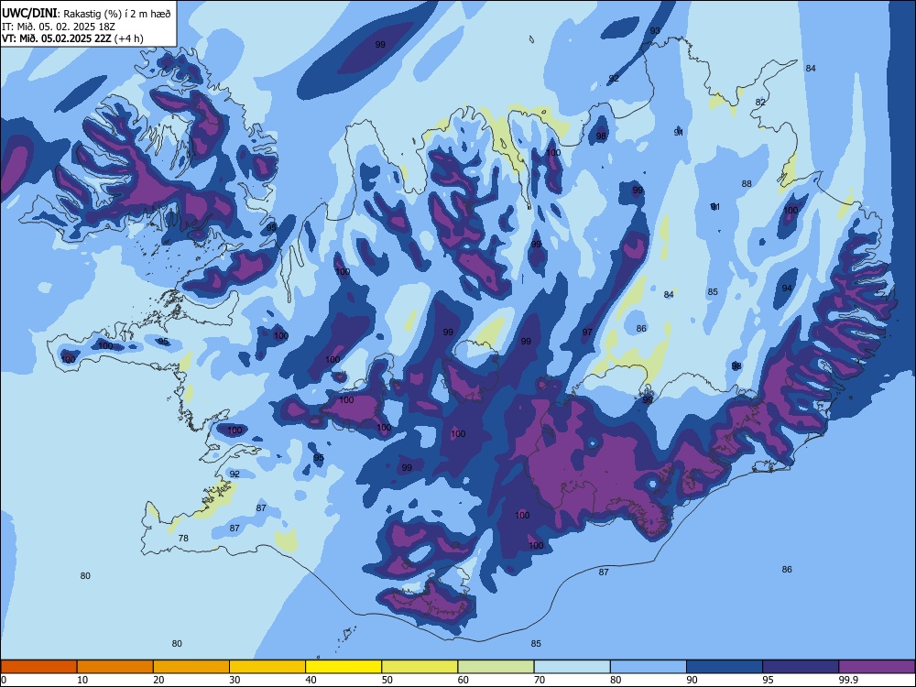Pick the amber 20–30 legend swatch
The image size is (916, 687).
pyautogui.click(x=191, y=667)
